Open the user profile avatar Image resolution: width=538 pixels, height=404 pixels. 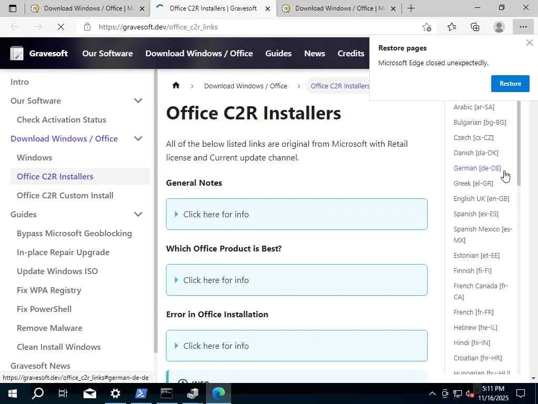[x=499, y=27]
